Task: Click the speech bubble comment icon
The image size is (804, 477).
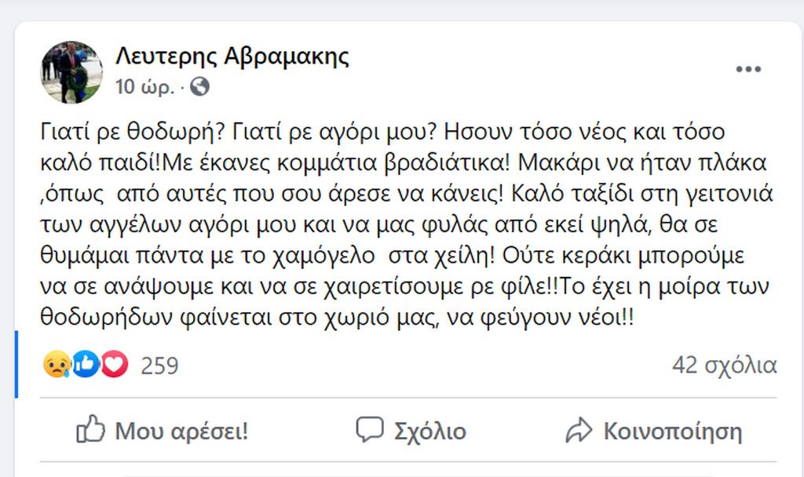Action: 369,430
